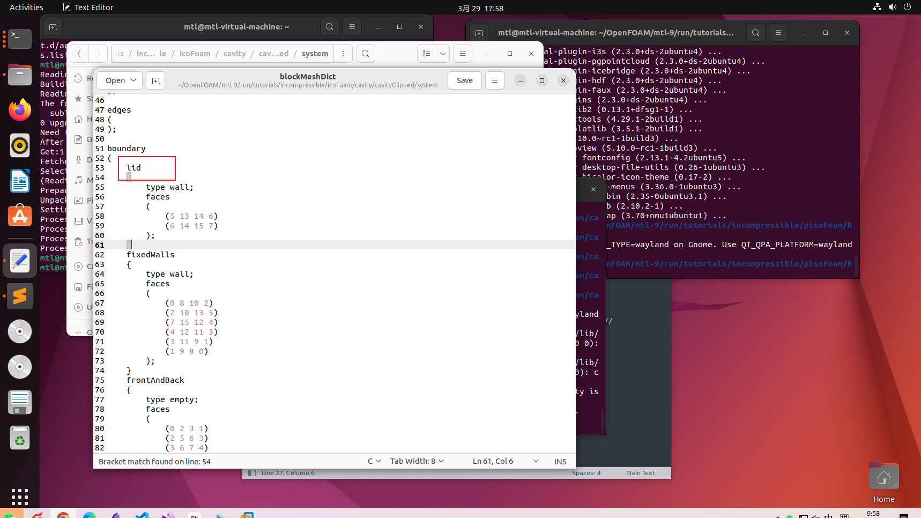
Task: Select the 'icoFoam' path segment in Files
Action: tap(195, 54)
